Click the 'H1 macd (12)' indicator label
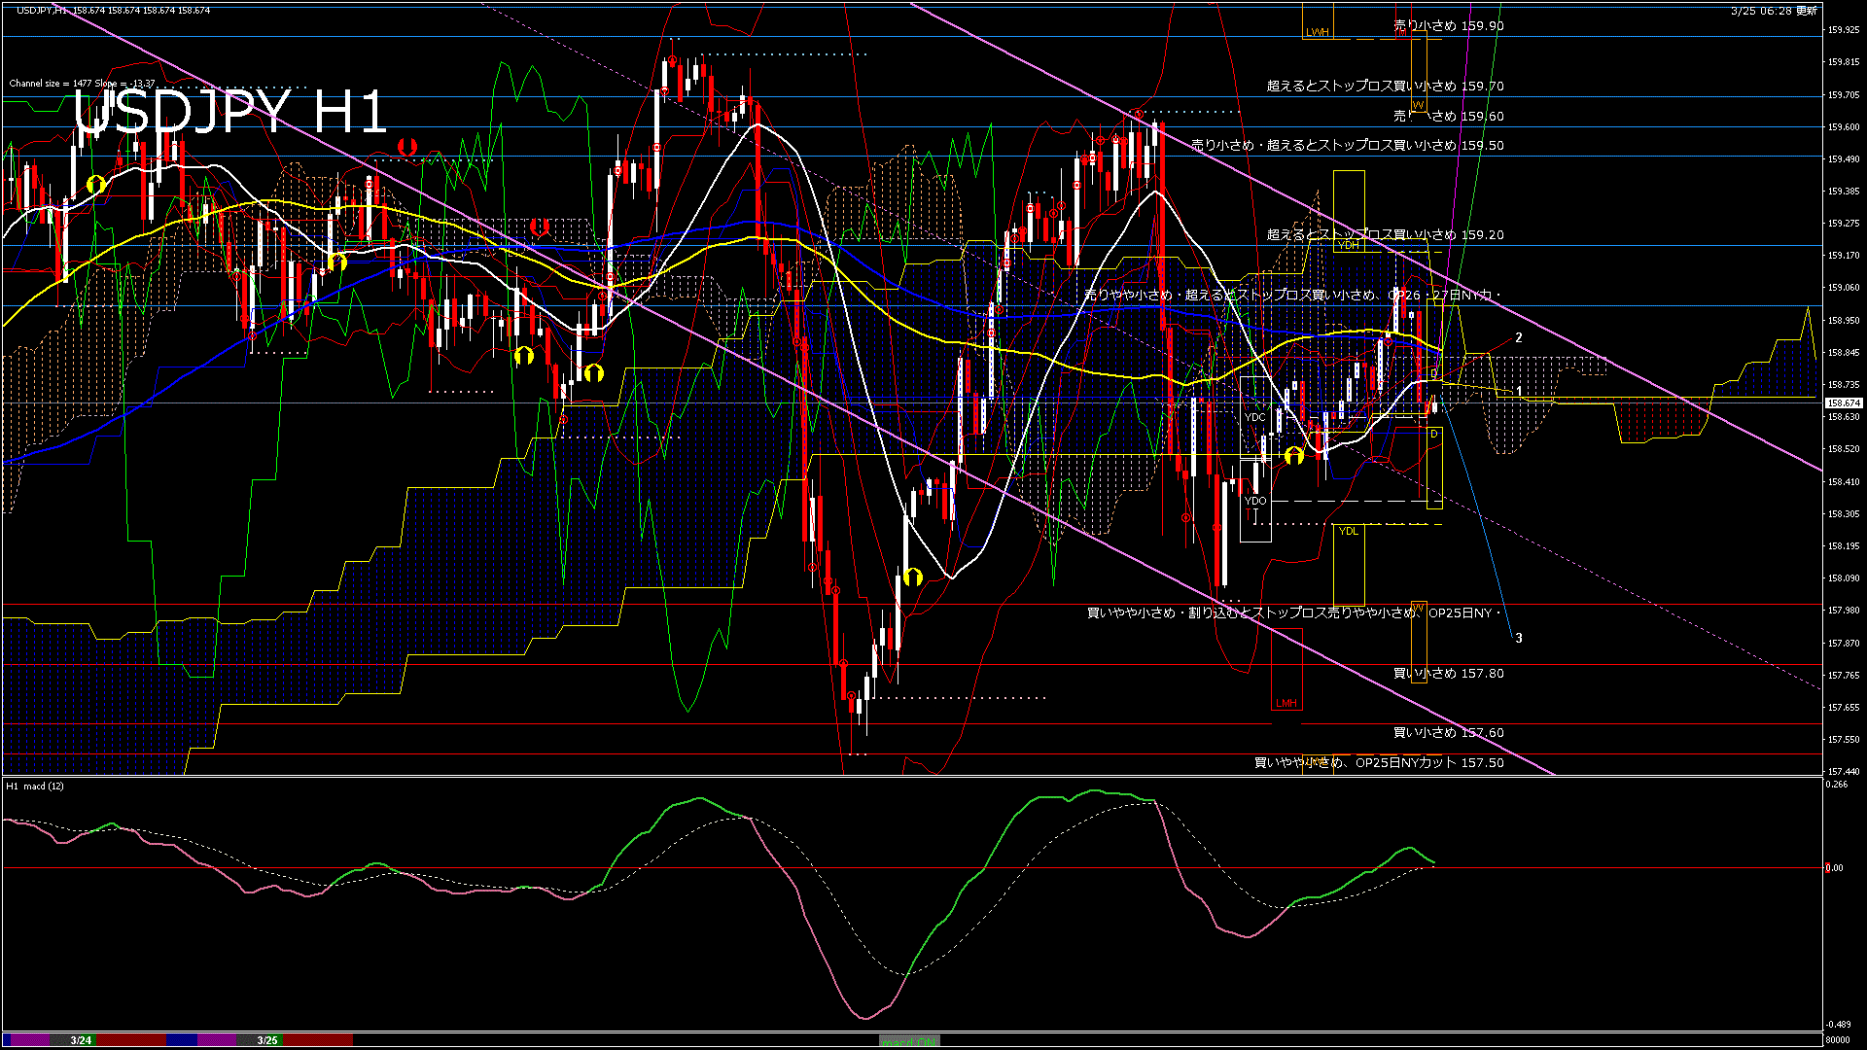This screenshot has height=1050, width=1867. [x=35, y=786]
